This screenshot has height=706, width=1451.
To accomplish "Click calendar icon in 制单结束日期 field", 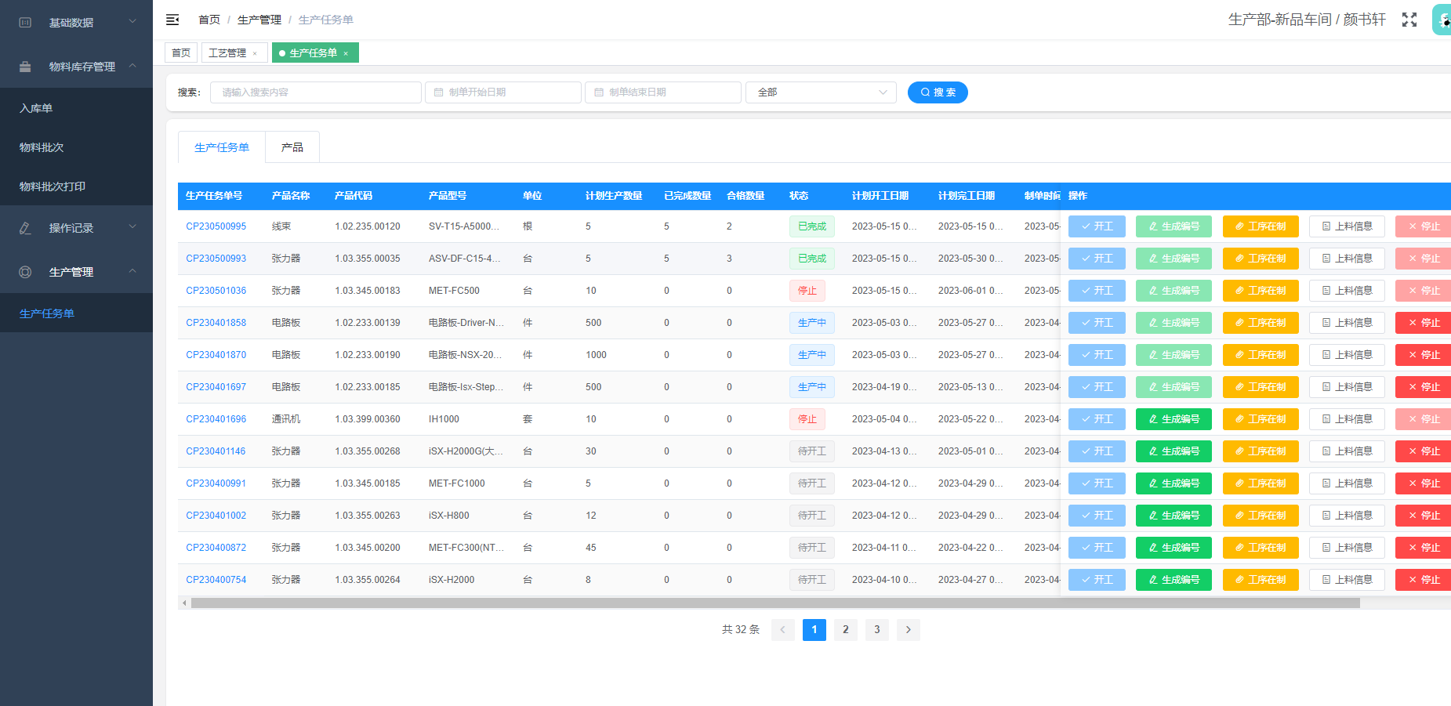I will [x=599, y=92].
